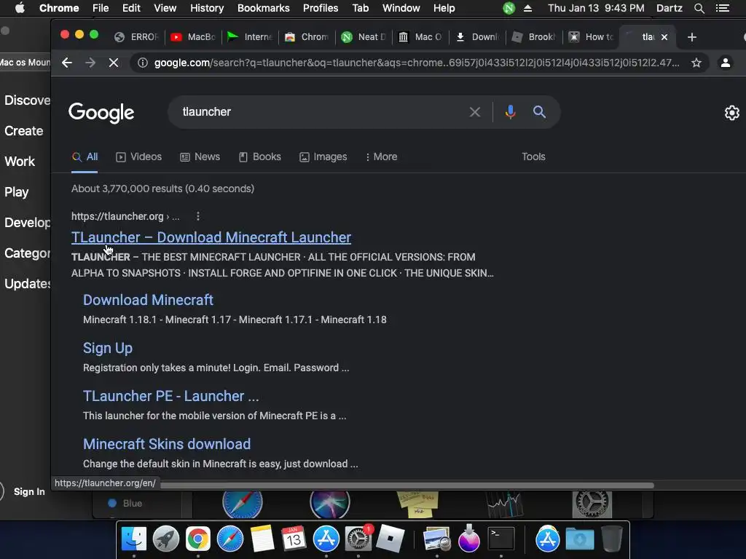Screen dimensions: 746x559
Task: Launch Roblox from the Dock
Action: point(390,539)
